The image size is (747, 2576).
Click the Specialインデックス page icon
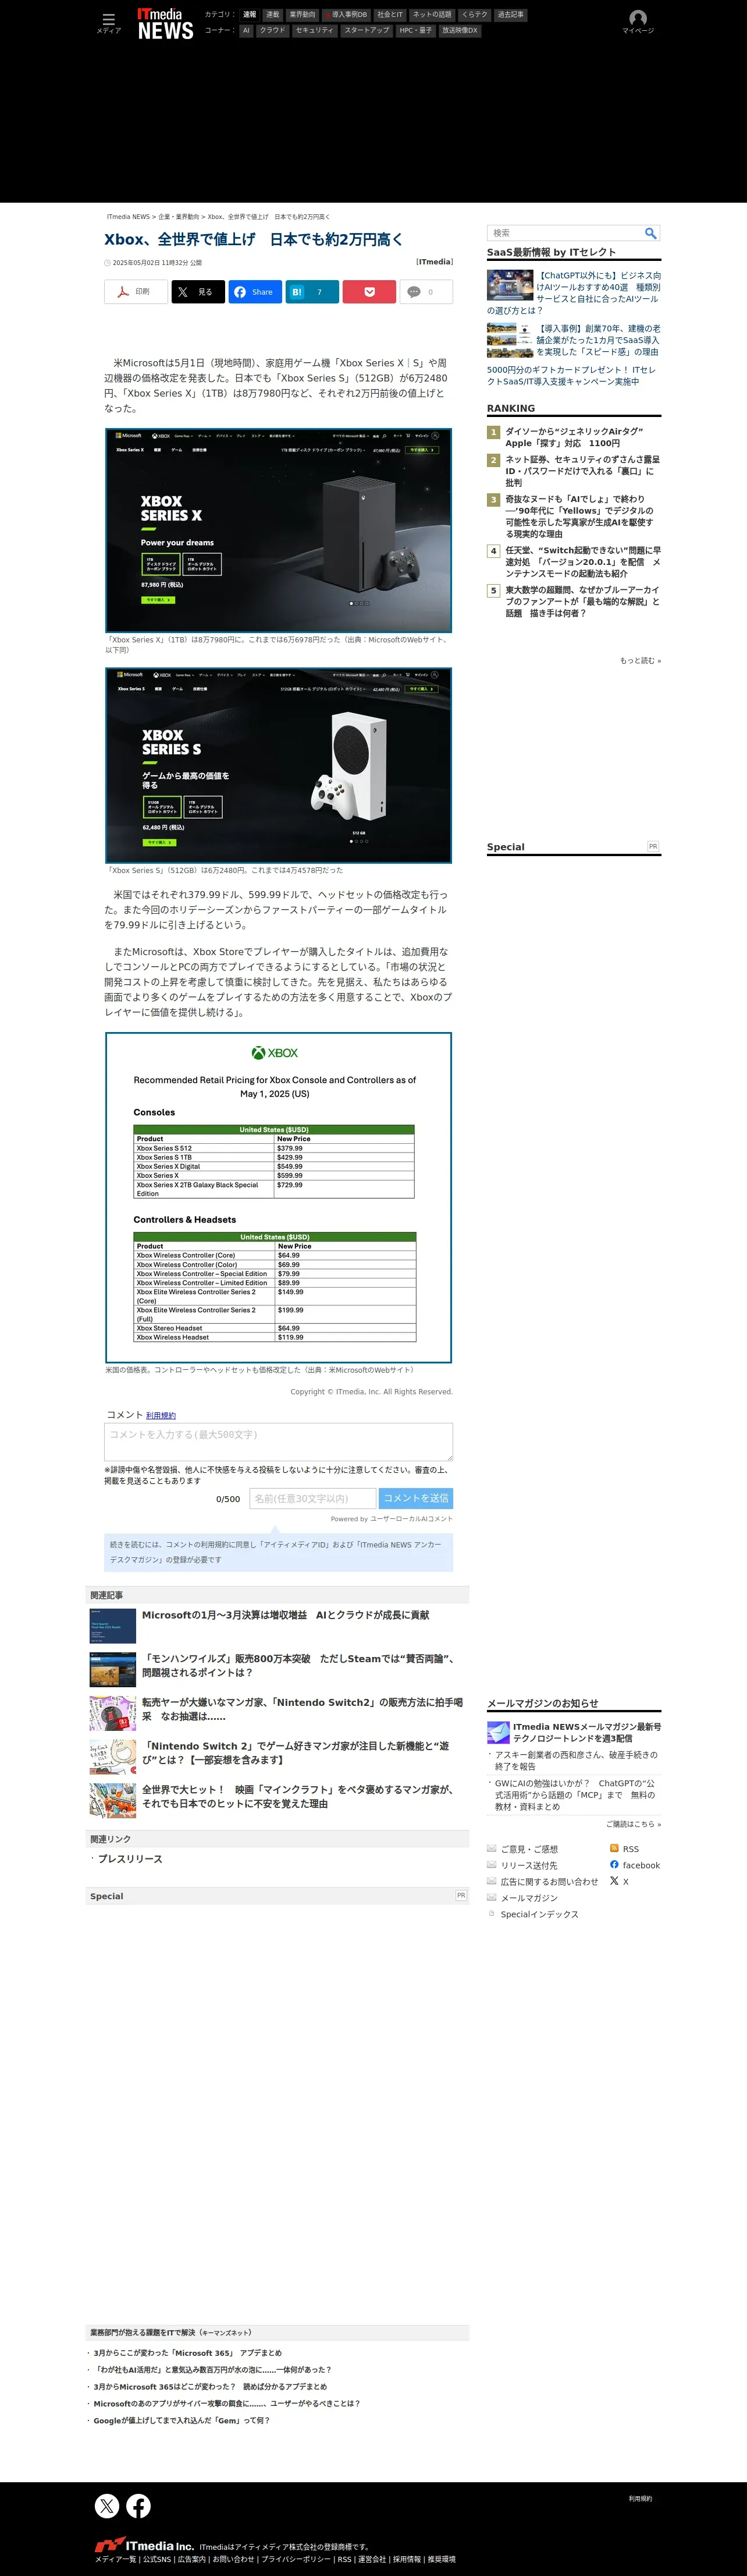[x=492, y=1913]
